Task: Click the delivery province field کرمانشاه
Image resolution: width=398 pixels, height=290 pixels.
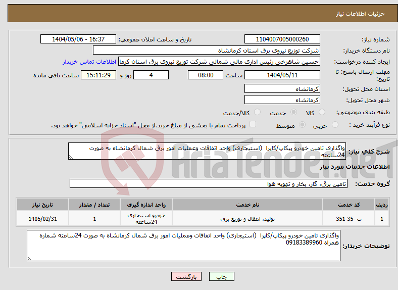Action: click(282, 88)
